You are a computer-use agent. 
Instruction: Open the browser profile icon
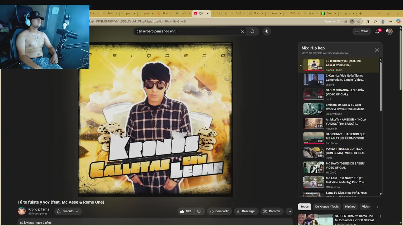[383, 21]
